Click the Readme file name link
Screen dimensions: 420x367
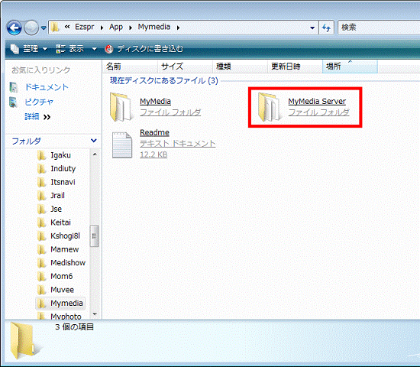pos(154,132)
